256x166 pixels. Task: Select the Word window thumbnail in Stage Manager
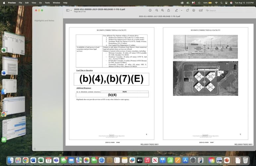coord(10,66)
